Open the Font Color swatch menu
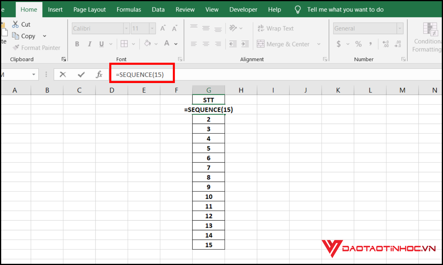The height and width of the screenshot is (265, 443). click(x=176, y=44)
